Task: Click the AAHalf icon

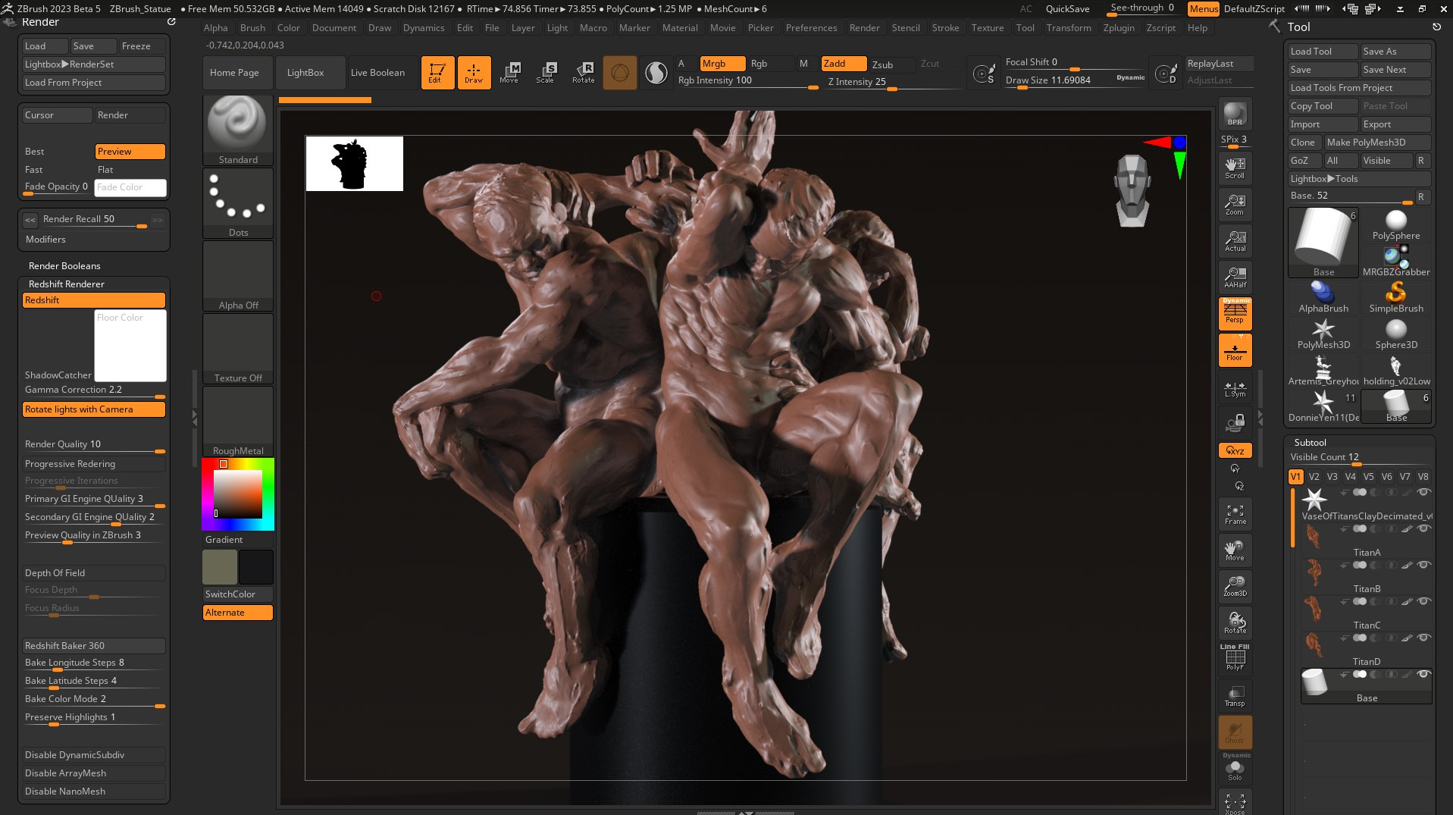Action: [1235, 277]
